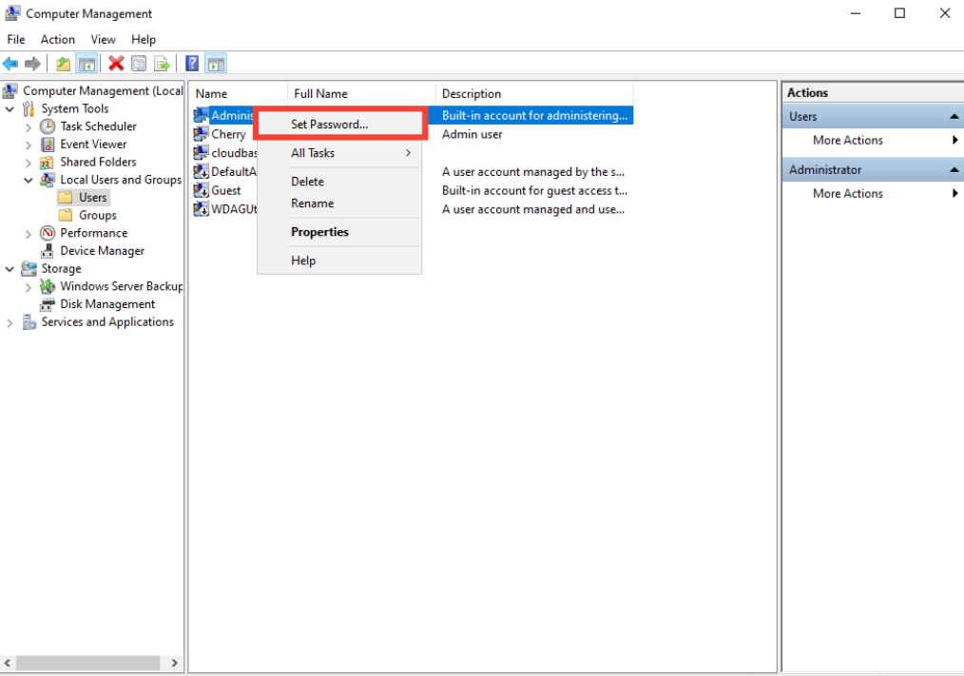Toggle Show/Hide Console Tree toolbar icon
Viewport: 964px width, 676px height.
[x=87, y=64]
